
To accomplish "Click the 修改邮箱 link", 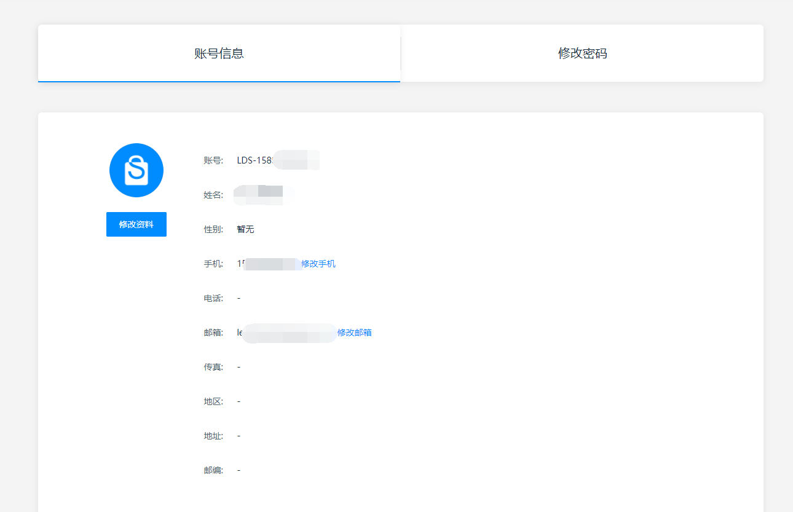I will pyautogui.click(x=355, y=333).
